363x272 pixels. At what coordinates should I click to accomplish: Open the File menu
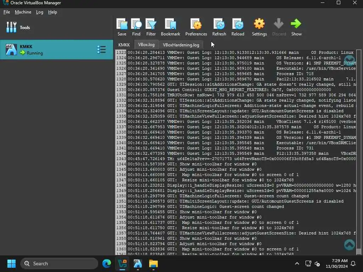point(7,12)
